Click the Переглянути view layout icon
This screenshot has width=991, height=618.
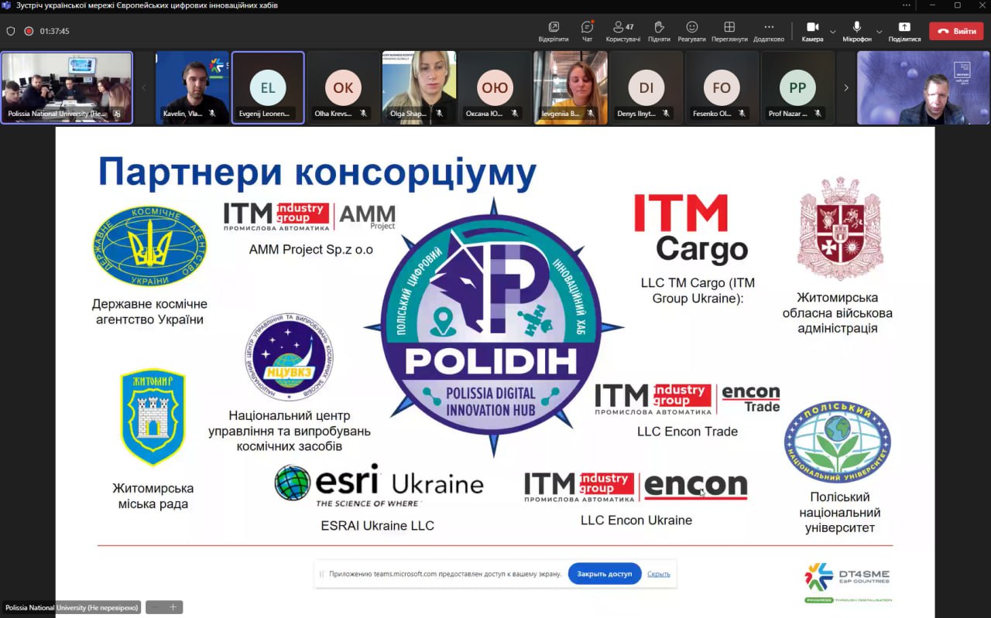(x=729, y=29)
